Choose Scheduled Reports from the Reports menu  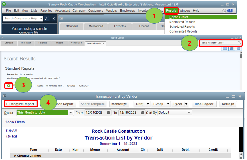click(x=182, y=26)
